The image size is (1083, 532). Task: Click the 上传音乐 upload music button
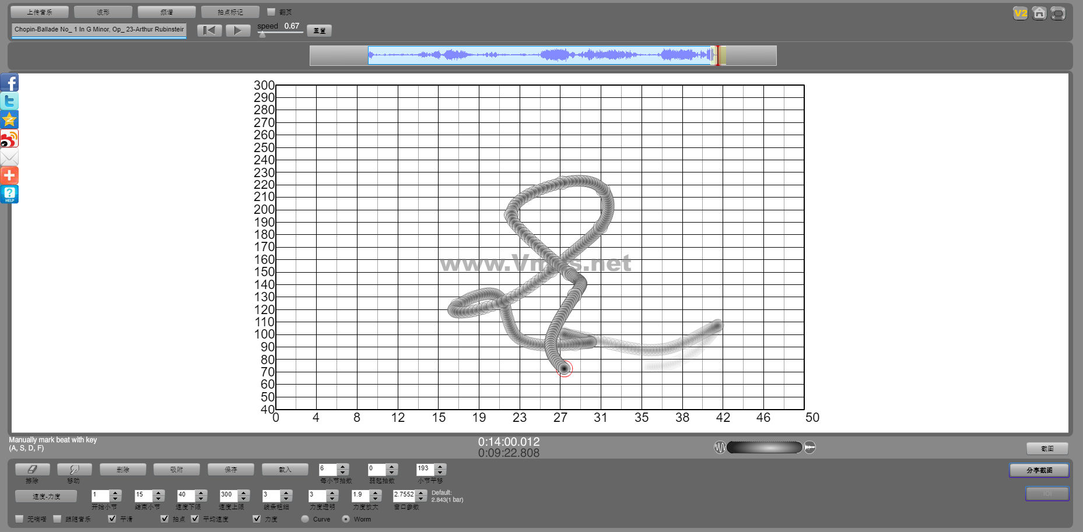(x=40, y=12)
